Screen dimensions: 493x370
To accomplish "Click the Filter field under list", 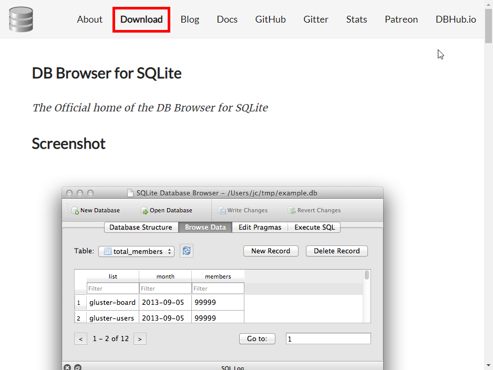I will pos(113,288).
